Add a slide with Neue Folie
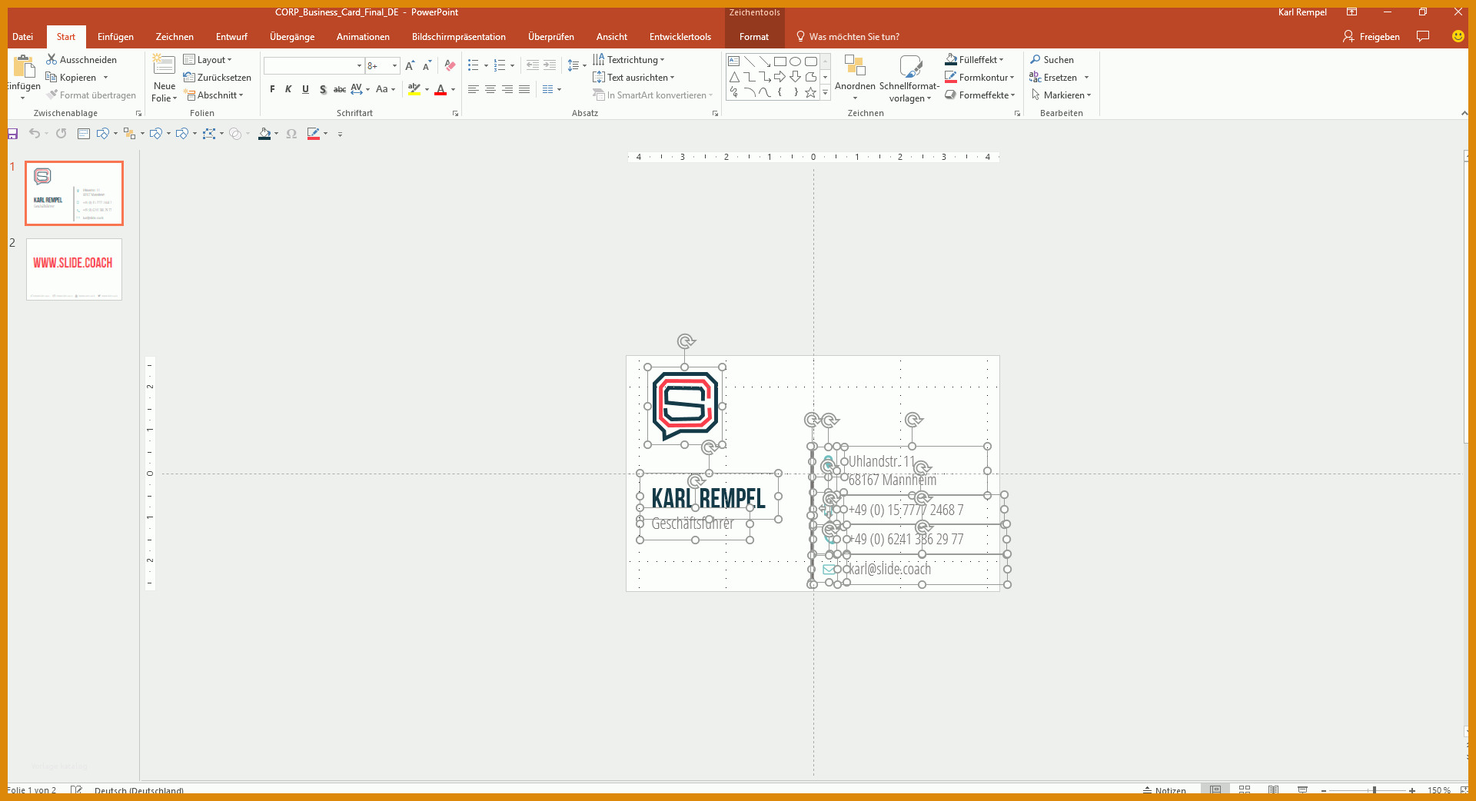The width and height of the screenshot is (1476, 801). [x=164, y=78]
